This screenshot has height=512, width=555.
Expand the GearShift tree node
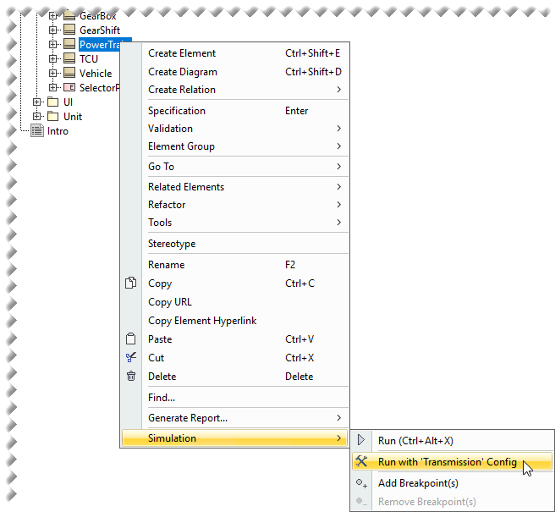(52, 30)
